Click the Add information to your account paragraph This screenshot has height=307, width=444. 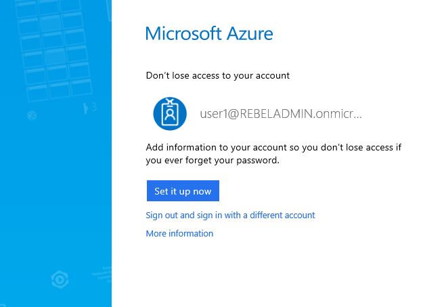[273, 154]
